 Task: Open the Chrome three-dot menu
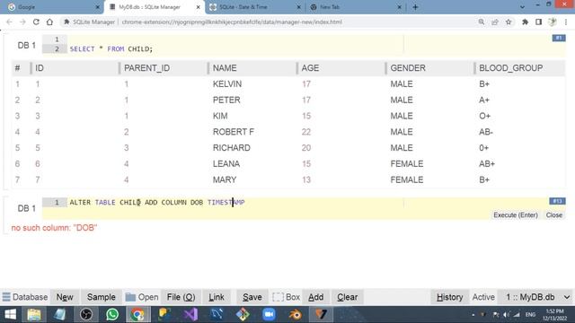[566, 22]
